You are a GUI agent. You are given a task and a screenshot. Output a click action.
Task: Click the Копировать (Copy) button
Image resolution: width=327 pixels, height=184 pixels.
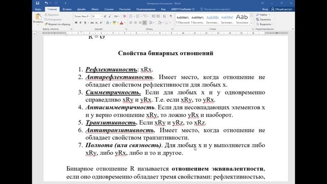coord(53,19)
